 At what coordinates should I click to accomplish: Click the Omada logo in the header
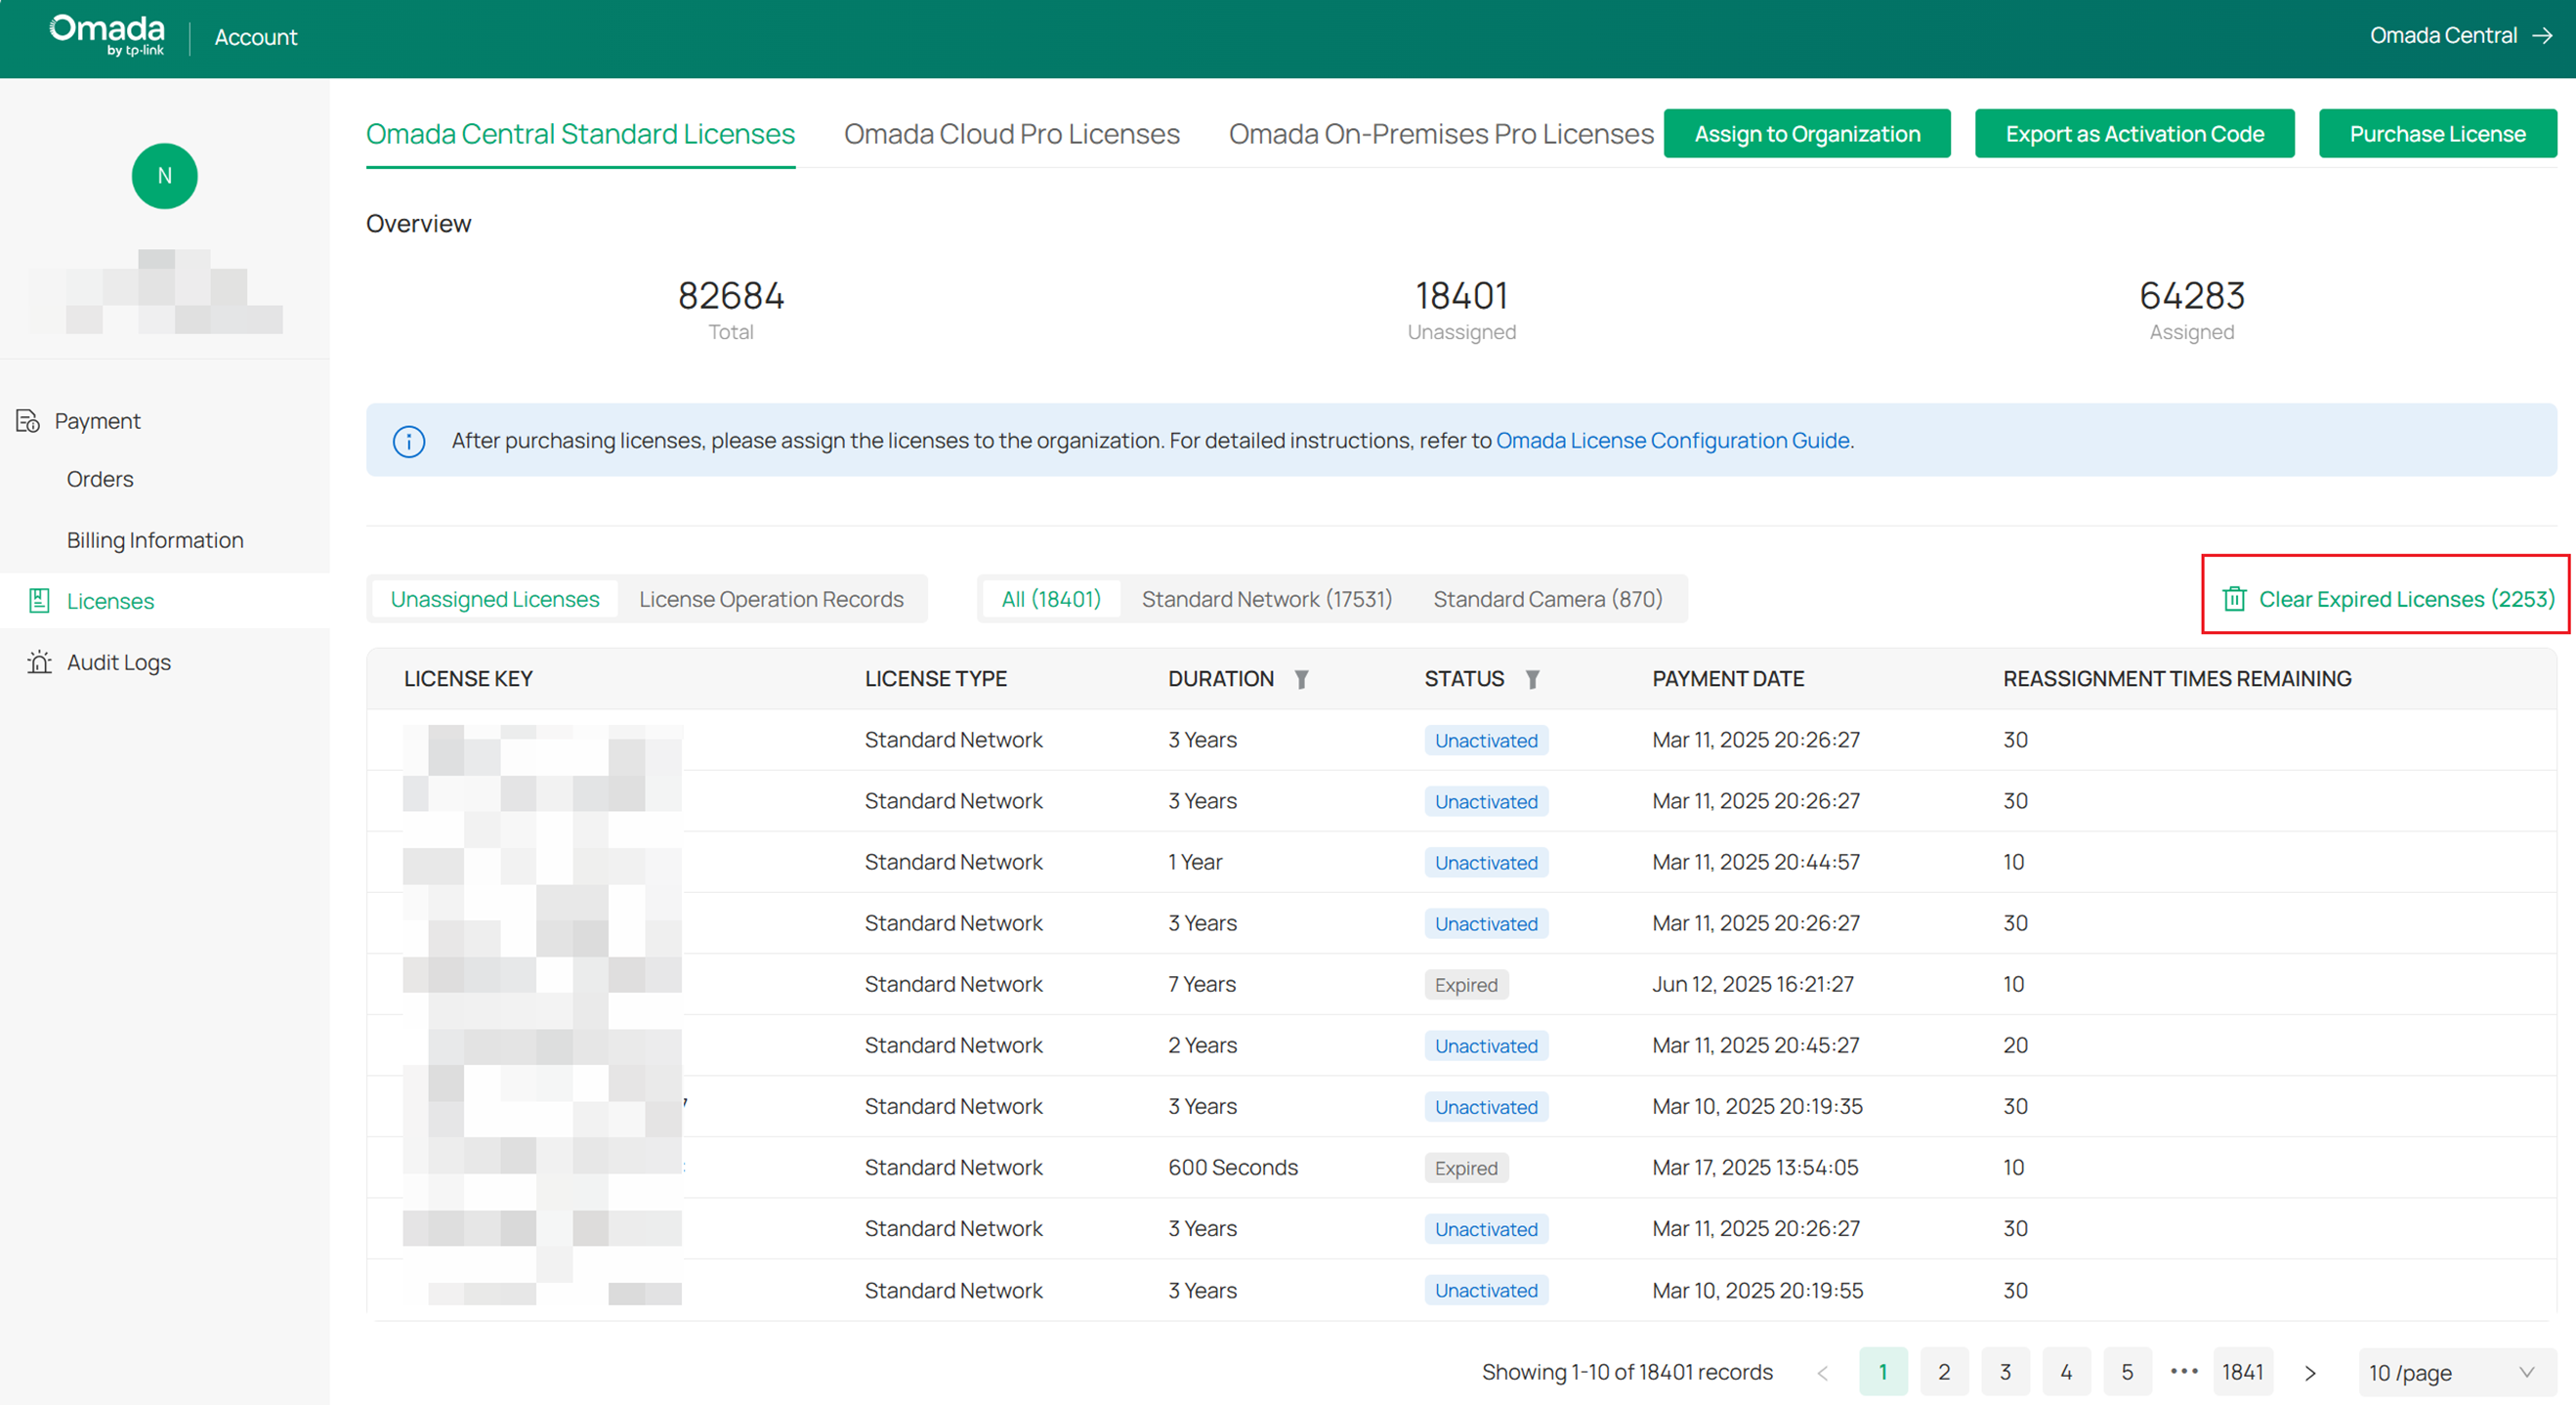click(106, 34)
